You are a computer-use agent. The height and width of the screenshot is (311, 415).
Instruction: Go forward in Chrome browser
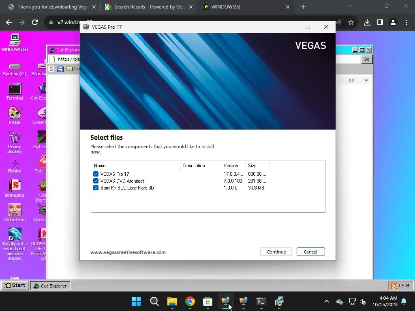[x=22, y=23]
